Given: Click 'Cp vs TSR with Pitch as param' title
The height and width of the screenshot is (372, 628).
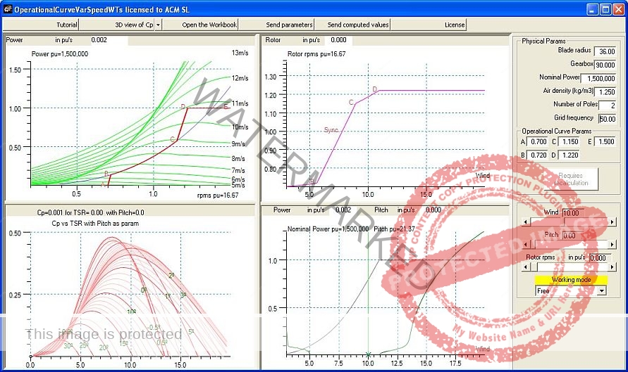Looking at the screenshot, I should [95, 224].
